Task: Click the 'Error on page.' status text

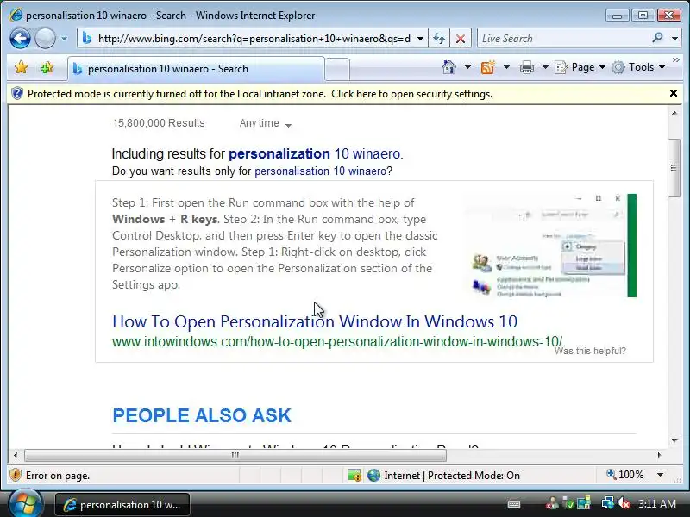Action: 58,476
